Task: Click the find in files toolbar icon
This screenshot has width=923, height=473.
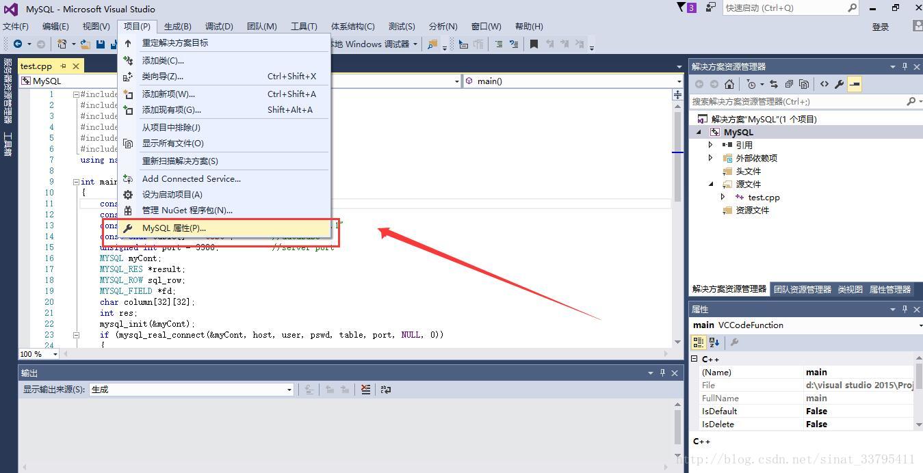Action: click(x=432, y=44)
